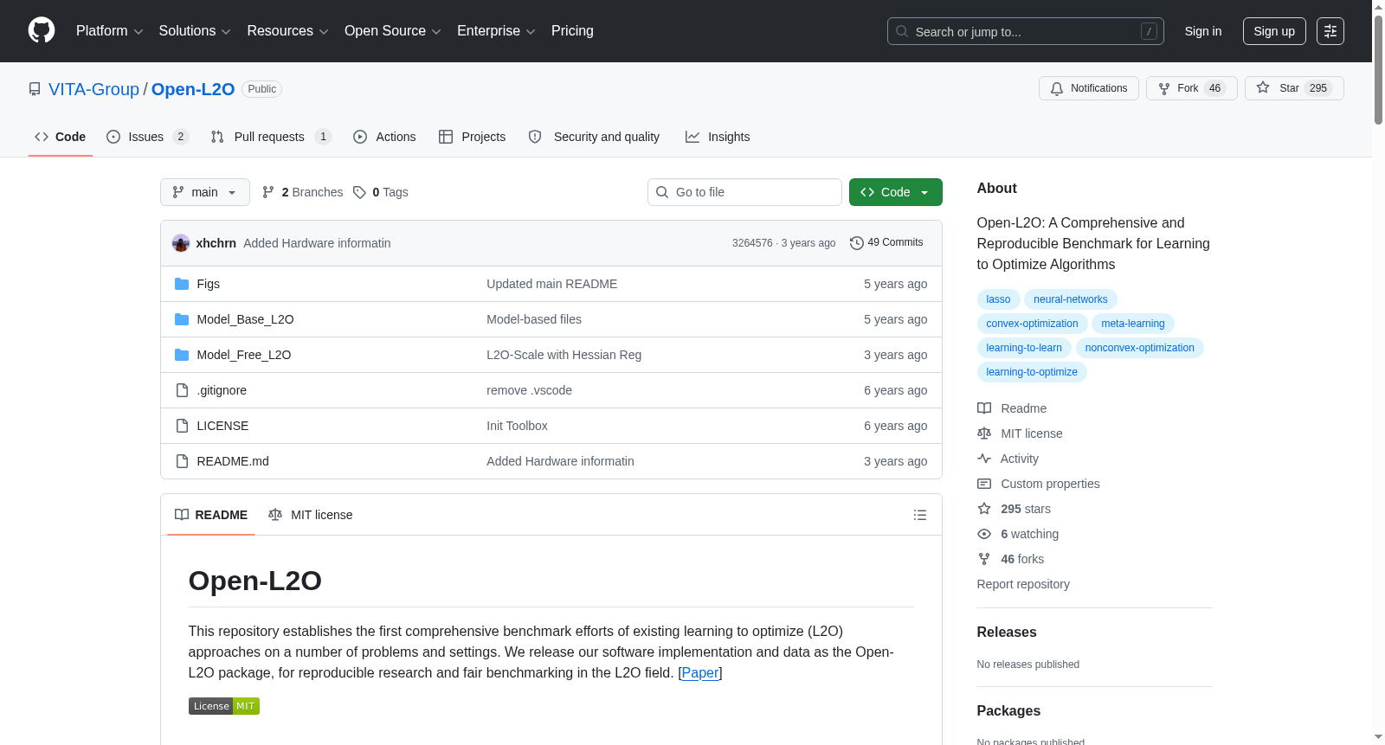The height and width of the screenshot is (745, 1385).
Task: Star the repository with Star button
Action: [x=1294, y=88]
